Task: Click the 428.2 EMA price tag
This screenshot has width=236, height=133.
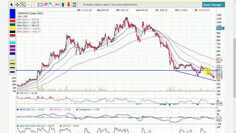Action: tap(219, 67)
